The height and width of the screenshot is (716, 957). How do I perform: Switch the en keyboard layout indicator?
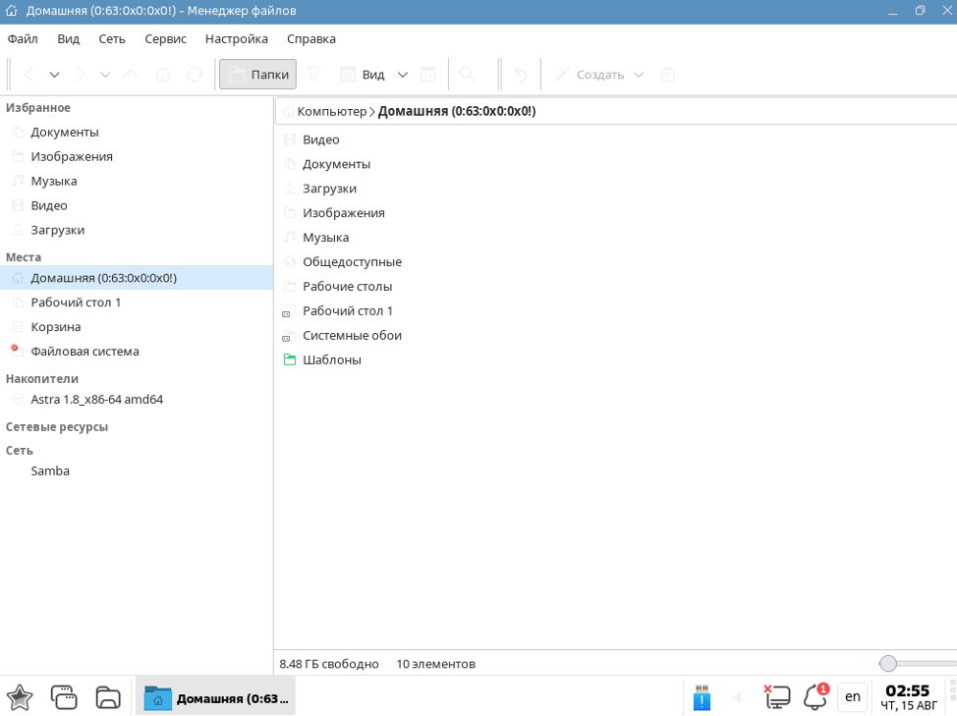click(852, 697)
